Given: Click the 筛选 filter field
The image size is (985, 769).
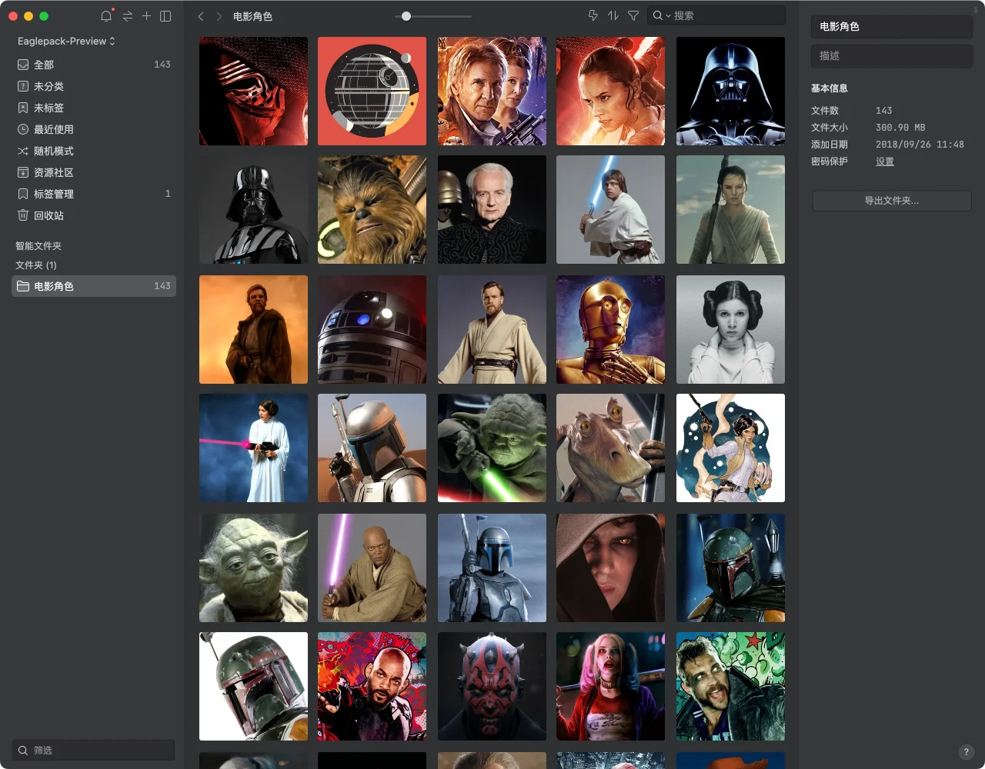Looking at the screenshot, I should click(x=94, y=750).
